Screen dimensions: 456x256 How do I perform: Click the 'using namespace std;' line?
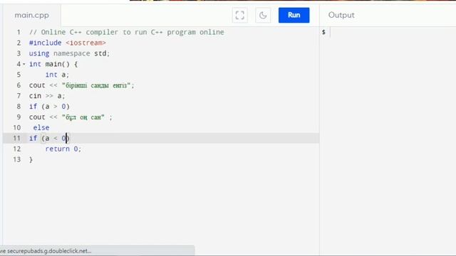click(69, 53)
